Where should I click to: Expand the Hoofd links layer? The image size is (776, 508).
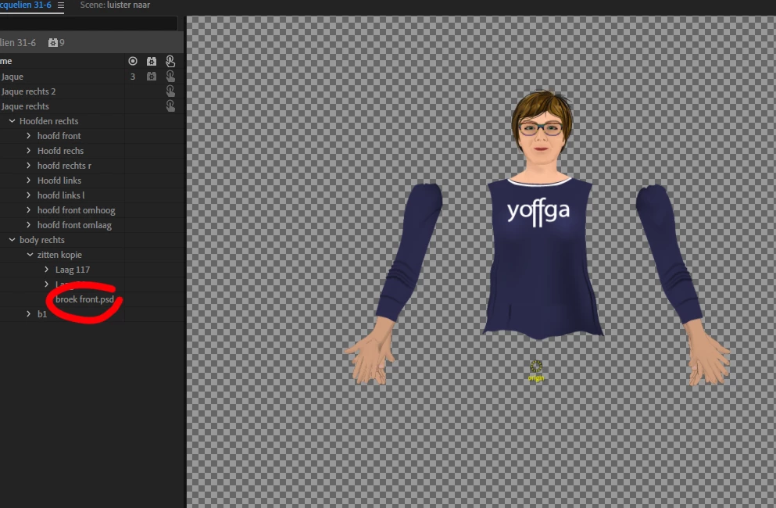[28, 181]
